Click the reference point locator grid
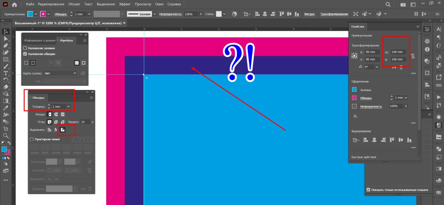The width and height of the screenshot is (444, 205). pyautogui.click(x=354, y=56)
